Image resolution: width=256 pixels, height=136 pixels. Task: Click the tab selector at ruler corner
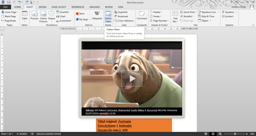[2, 29]
